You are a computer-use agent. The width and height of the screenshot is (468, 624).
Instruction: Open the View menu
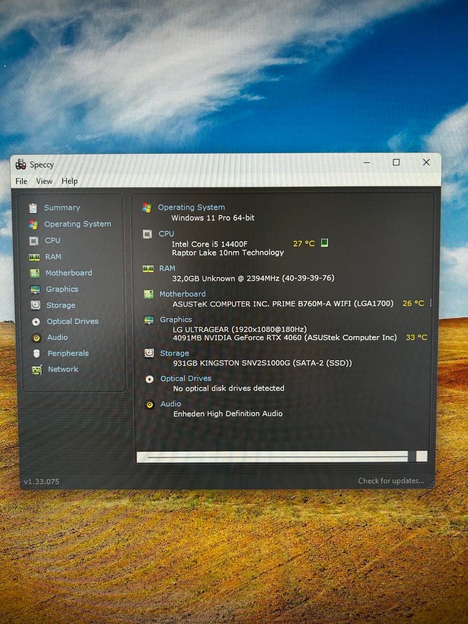44,181
